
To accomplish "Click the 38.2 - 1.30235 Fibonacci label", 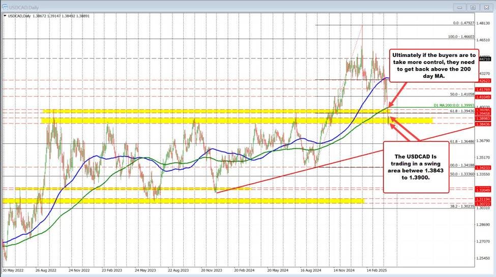I will [462, 206].
